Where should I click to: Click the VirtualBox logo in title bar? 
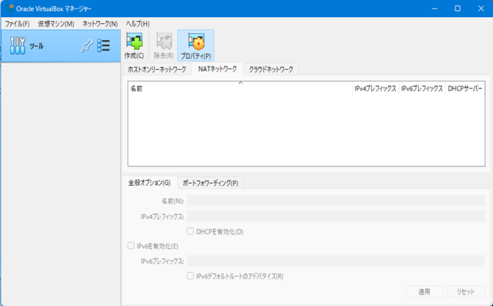(x=9, y=8)
